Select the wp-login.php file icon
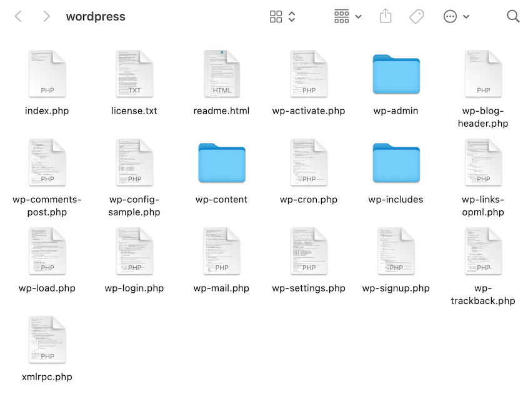This screenshot has height=407, width=528. coord(134,252)
